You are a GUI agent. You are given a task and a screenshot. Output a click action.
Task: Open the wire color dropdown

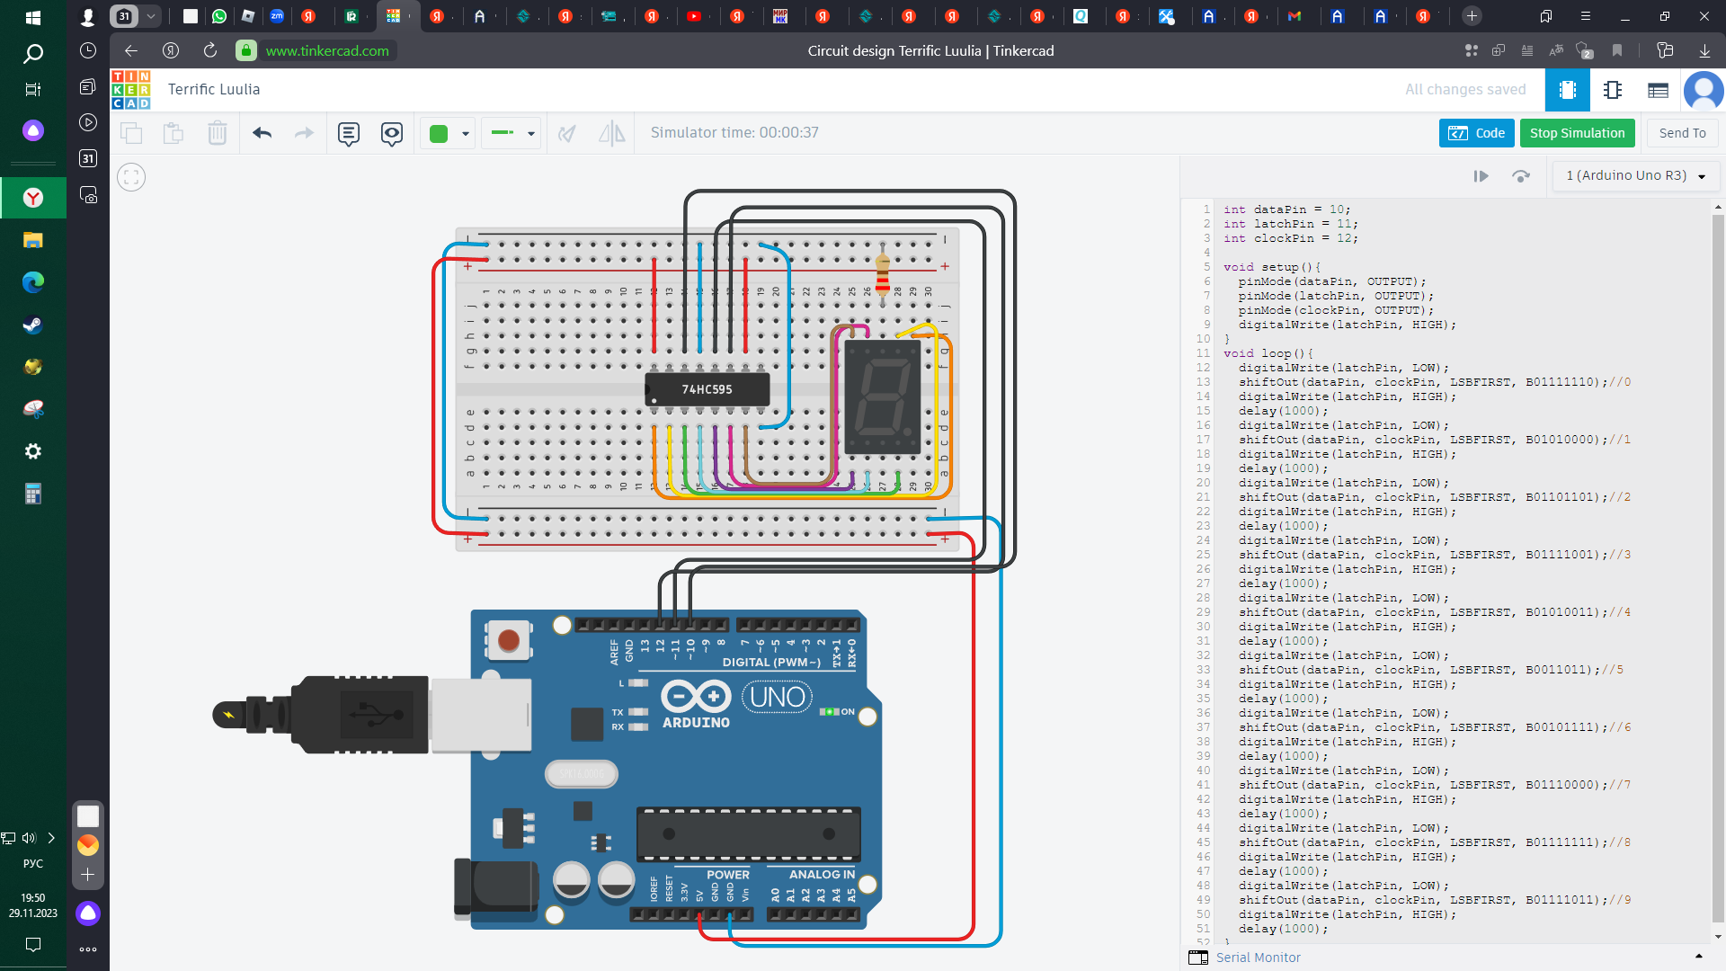464,132
